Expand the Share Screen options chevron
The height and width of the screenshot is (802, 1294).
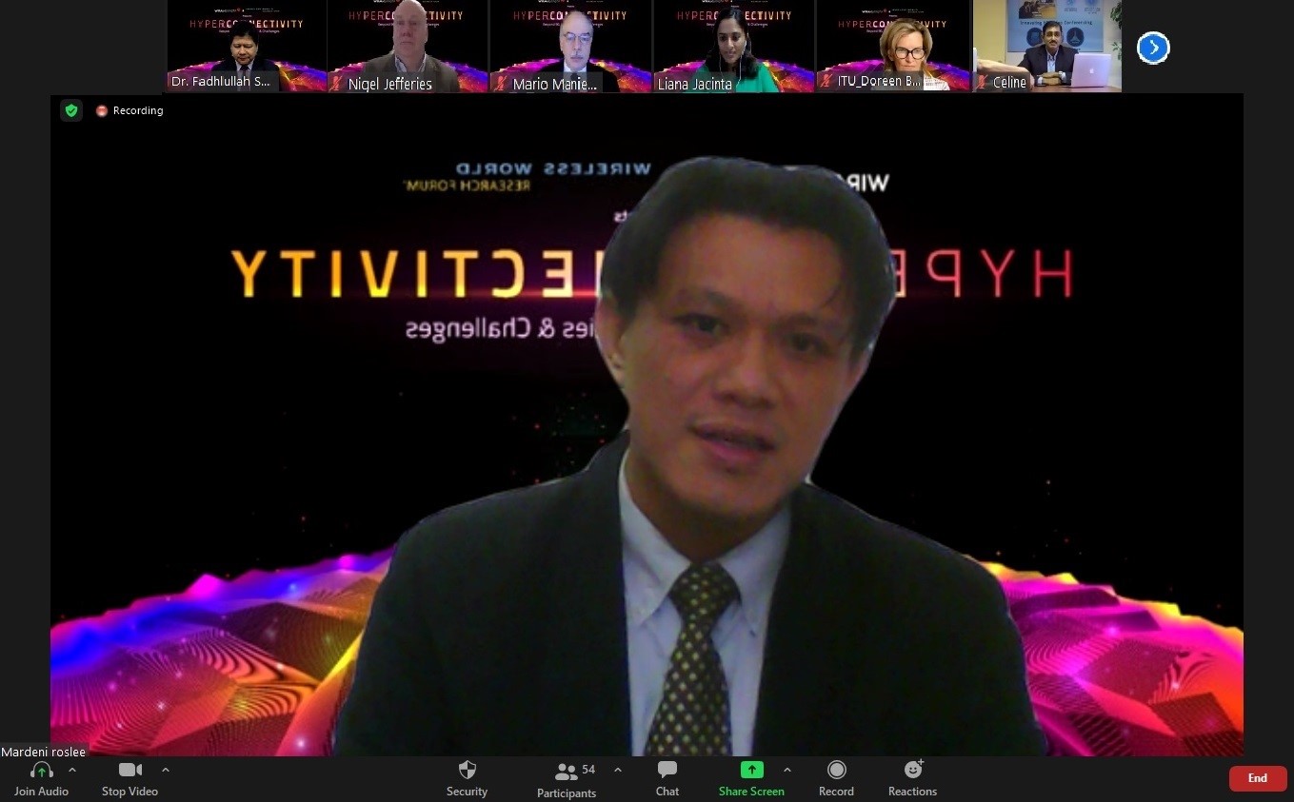787,770
